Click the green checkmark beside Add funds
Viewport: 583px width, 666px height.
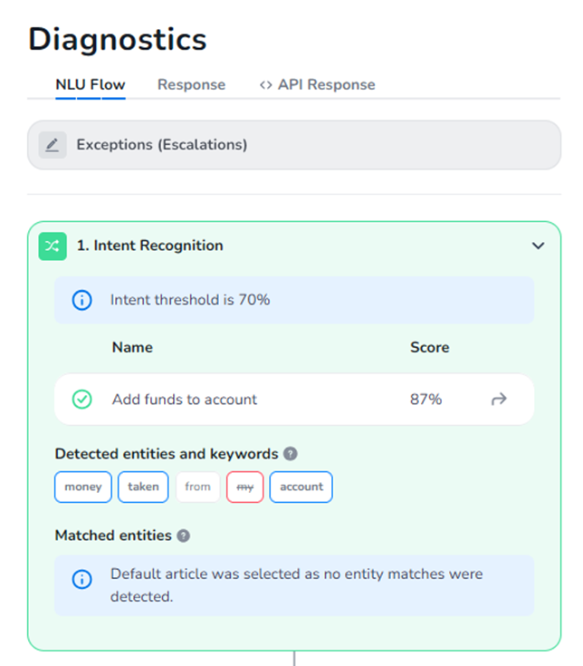[81, 400]
